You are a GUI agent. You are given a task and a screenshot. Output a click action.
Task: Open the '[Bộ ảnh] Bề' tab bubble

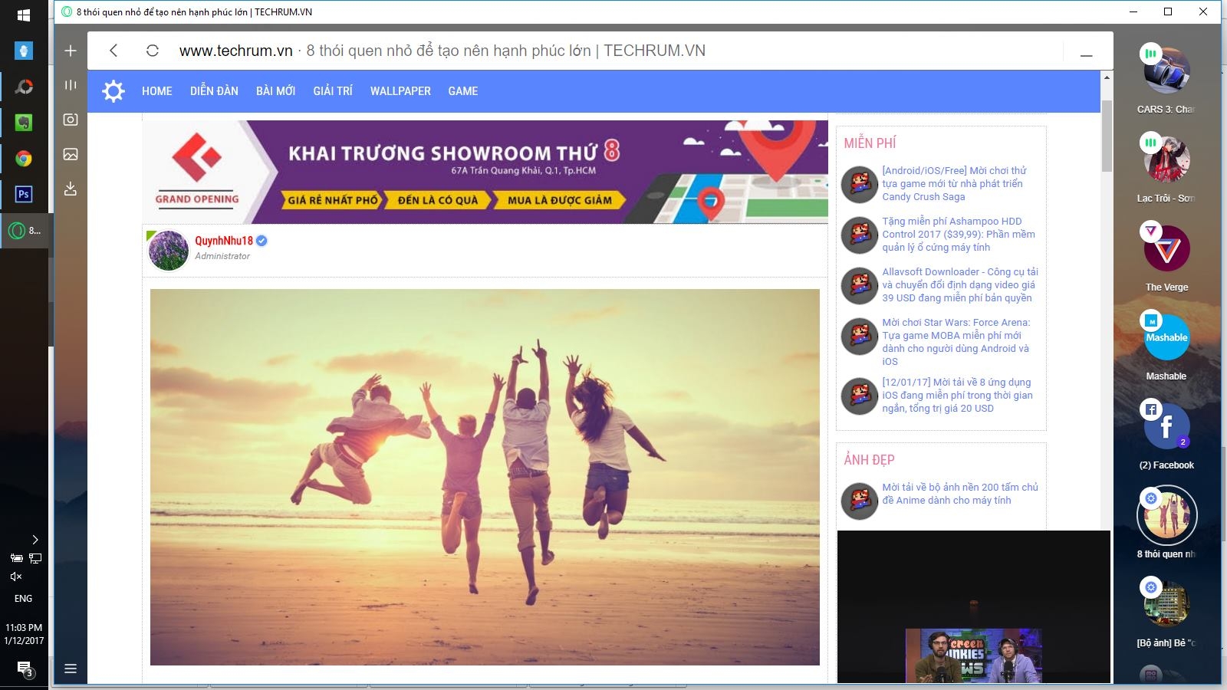tap(1166, 603)
